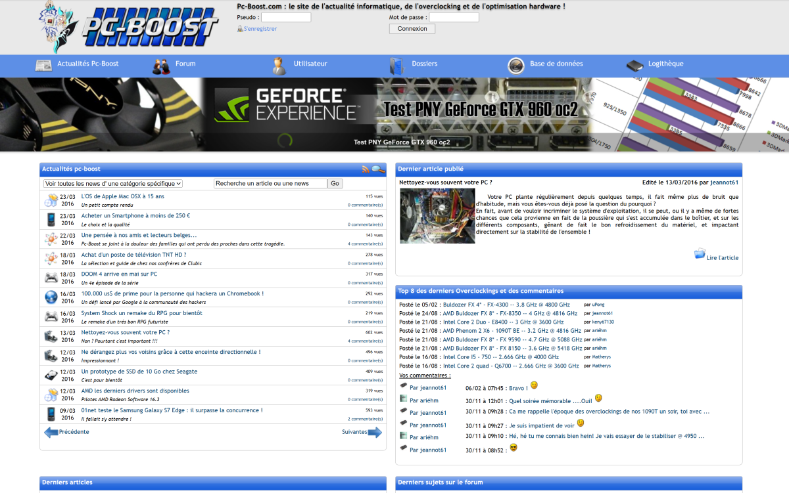Click the user icon beside S'enregistrer
Viewport: 789px width, 493px height.
point(240,29)
